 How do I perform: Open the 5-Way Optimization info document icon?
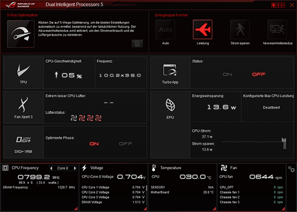[137, 44]
